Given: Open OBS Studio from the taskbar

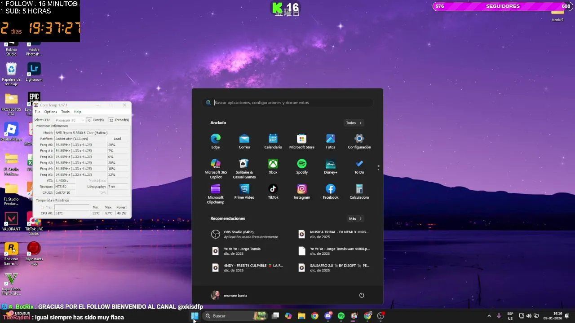Looking at the screenshot, I should click(x=381, y=316).
